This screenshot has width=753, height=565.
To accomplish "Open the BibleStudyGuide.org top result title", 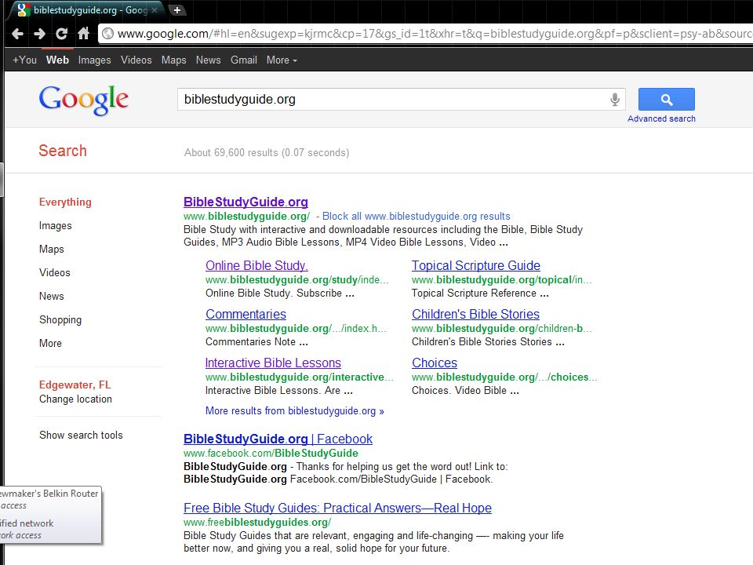I will 246,202.
